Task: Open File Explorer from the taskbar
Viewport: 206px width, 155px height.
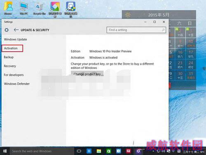Action: pyautogui.click(x=99, y=151)
